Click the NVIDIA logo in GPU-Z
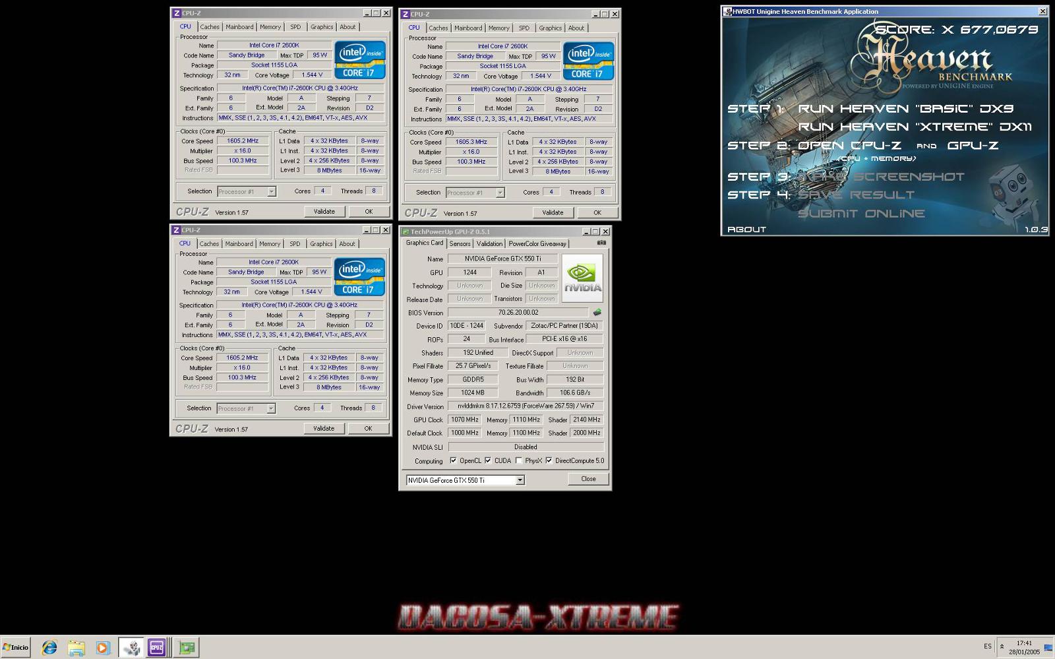The width and height of the screenshot is (1055, 659). [x=582, y=278]
